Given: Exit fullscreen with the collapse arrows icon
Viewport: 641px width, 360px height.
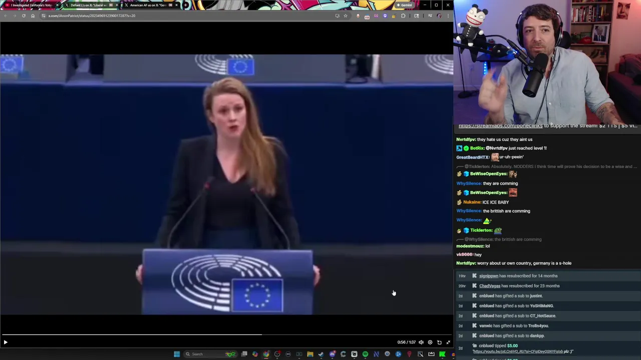Looking at the screenshot, I should pos(448,342).
